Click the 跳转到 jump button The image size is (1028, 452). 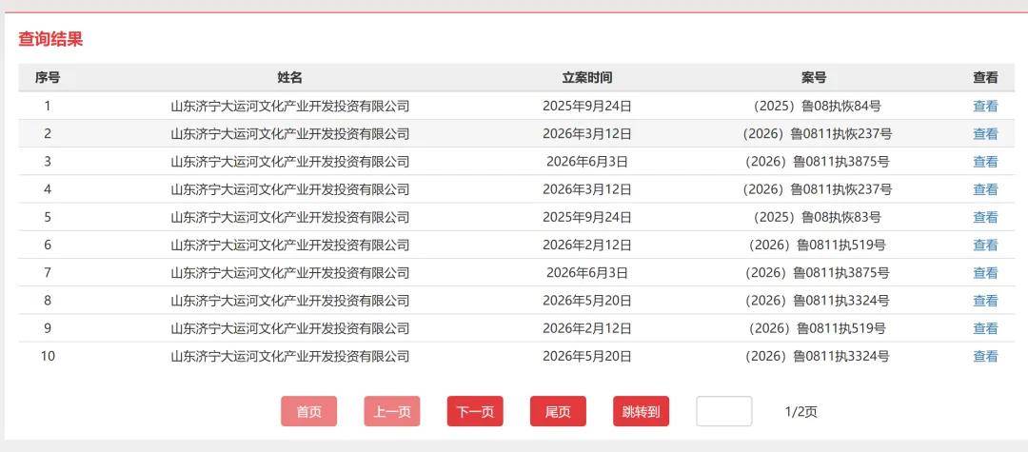[x=642, y=411]
